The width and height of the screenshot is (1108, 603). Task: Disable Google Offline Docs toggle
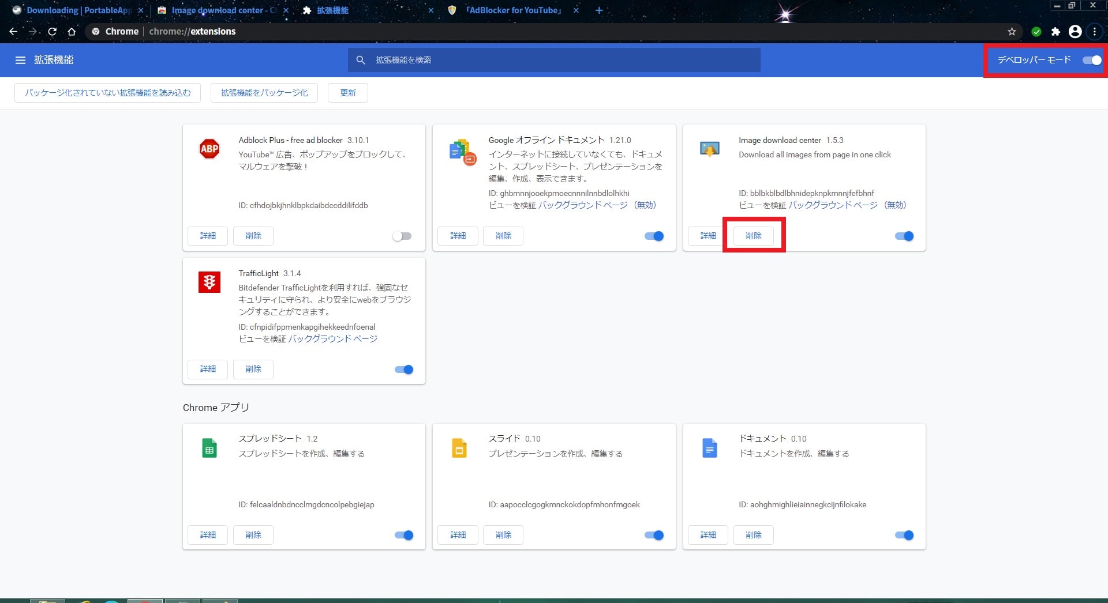pyautogui.click(x=654, y=236)
